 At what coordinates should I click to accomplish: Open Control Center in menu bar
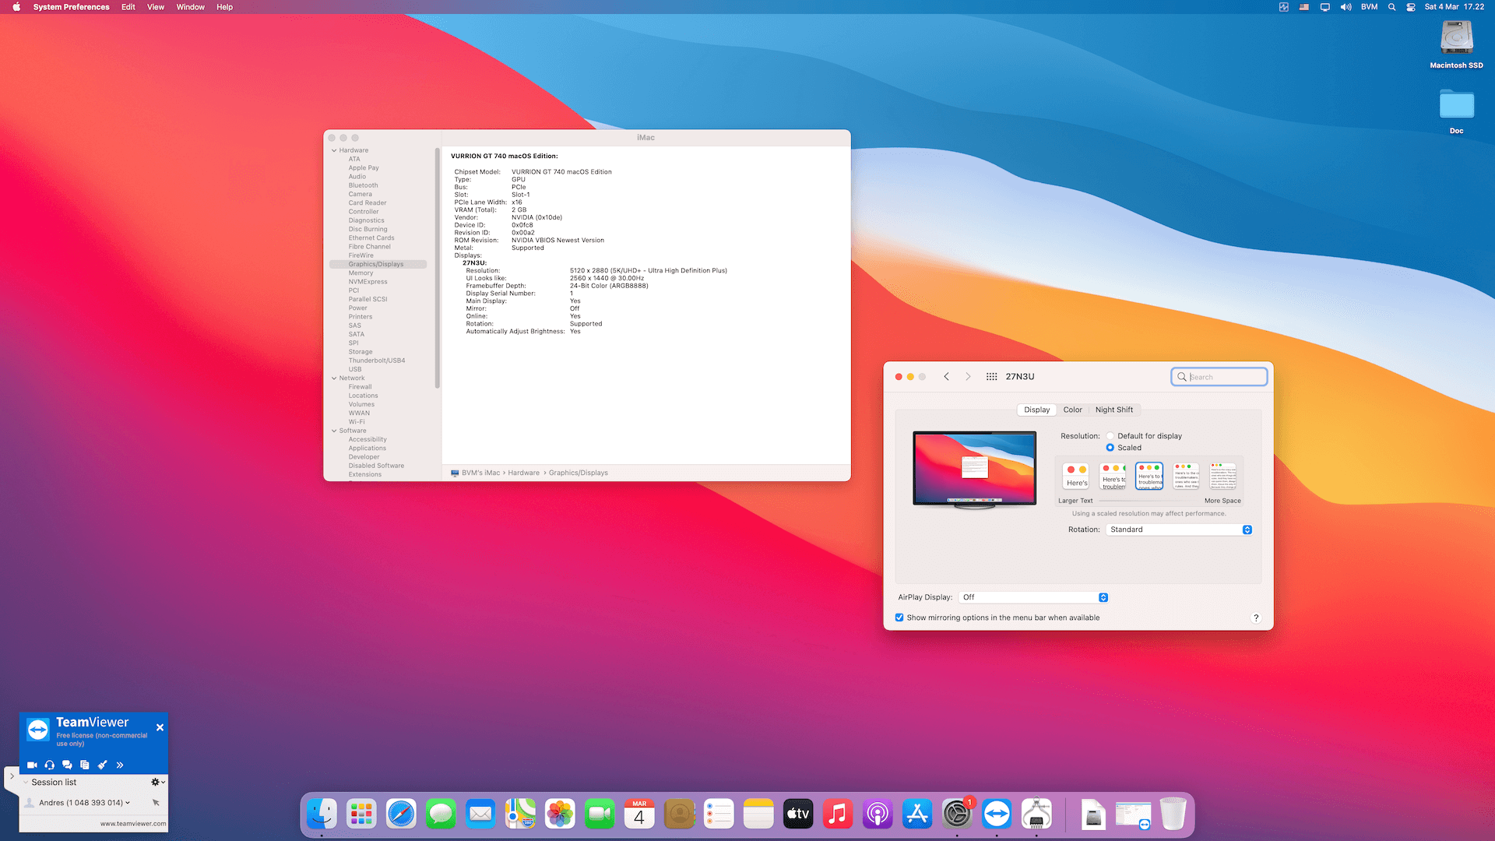tap(1410, 7)
